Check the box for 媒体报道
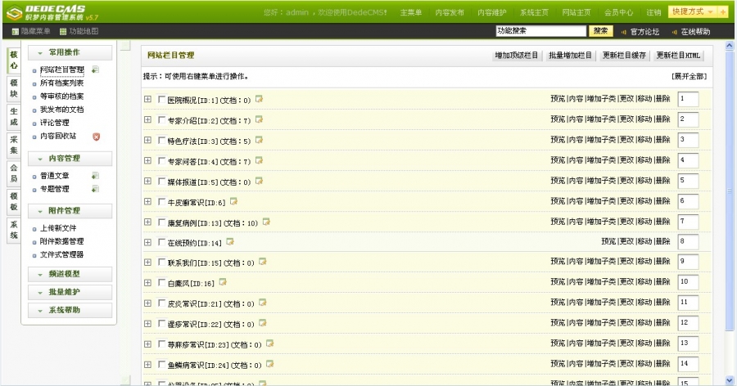The width and height of the screenshot is (737, 386). (x=161, y=182)
